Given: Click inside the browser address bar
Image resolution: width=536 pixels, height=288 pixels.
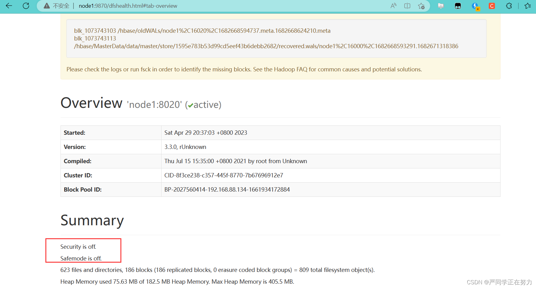Looking at the screenshot, I should click(x=216, y=6).
